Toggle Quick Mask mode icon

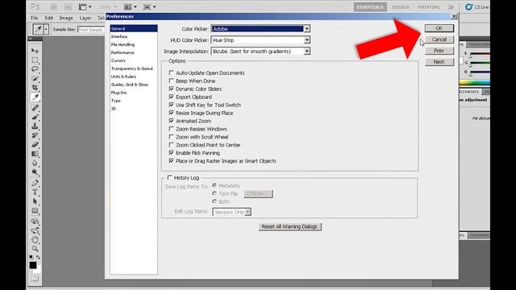coord(35,279)
